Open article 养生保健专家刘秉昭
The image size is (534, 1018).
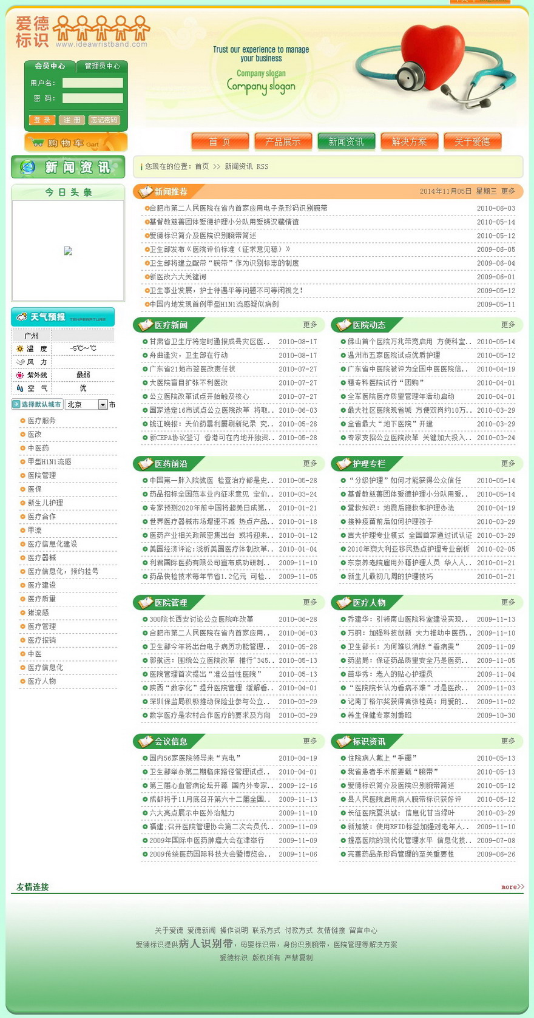[379, 715]
